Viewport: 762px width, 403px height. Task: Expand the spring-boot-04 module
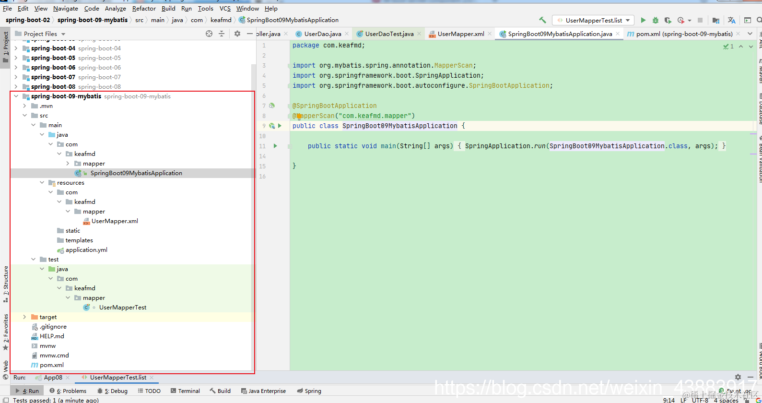(16, 48)
